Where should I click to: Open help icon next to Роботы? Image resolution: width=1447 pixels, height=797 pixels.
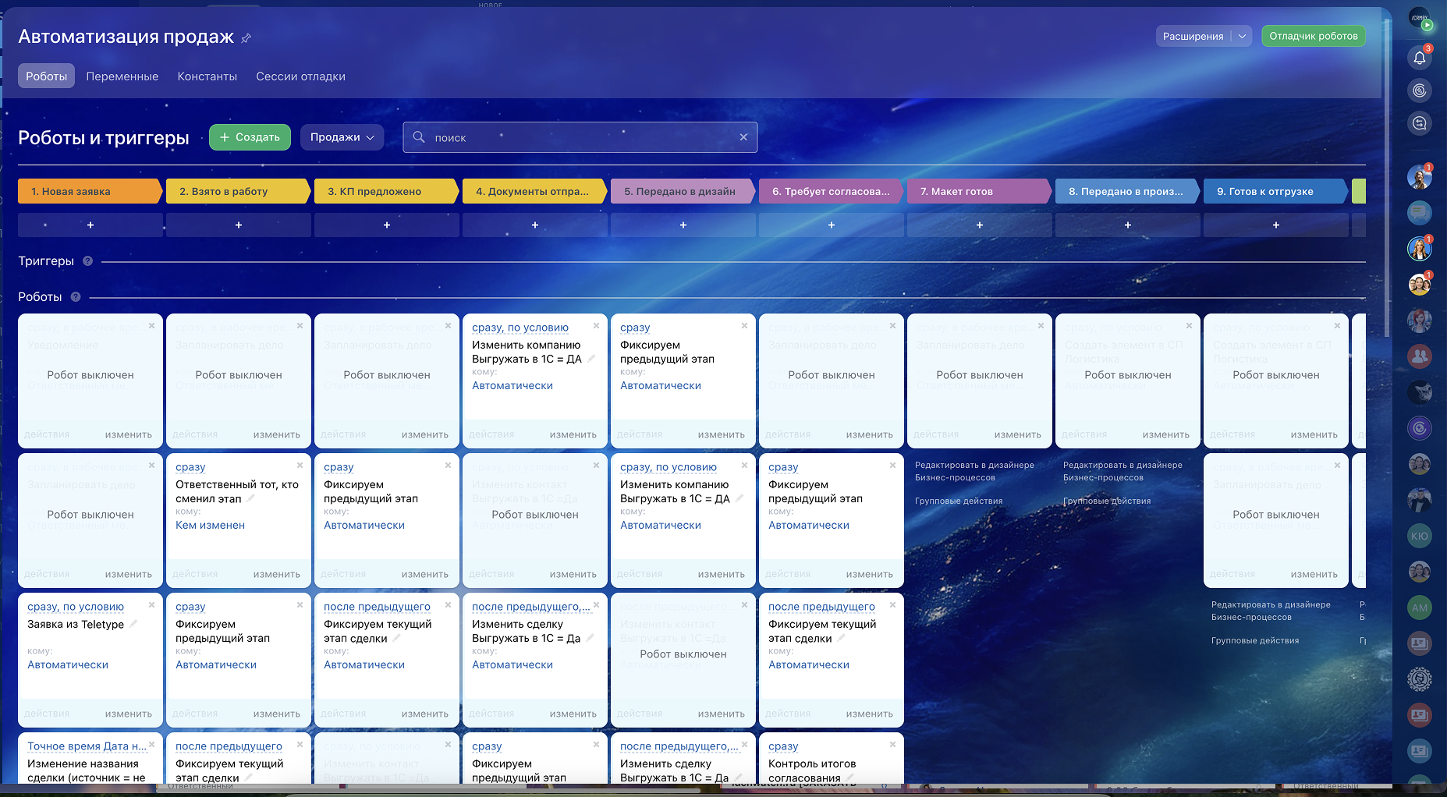point(76,297)
